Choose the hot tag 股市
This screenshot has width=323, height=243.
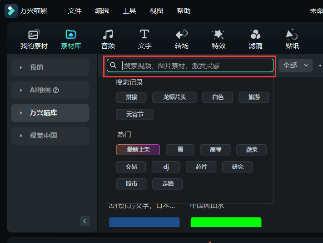click(131, 184)
